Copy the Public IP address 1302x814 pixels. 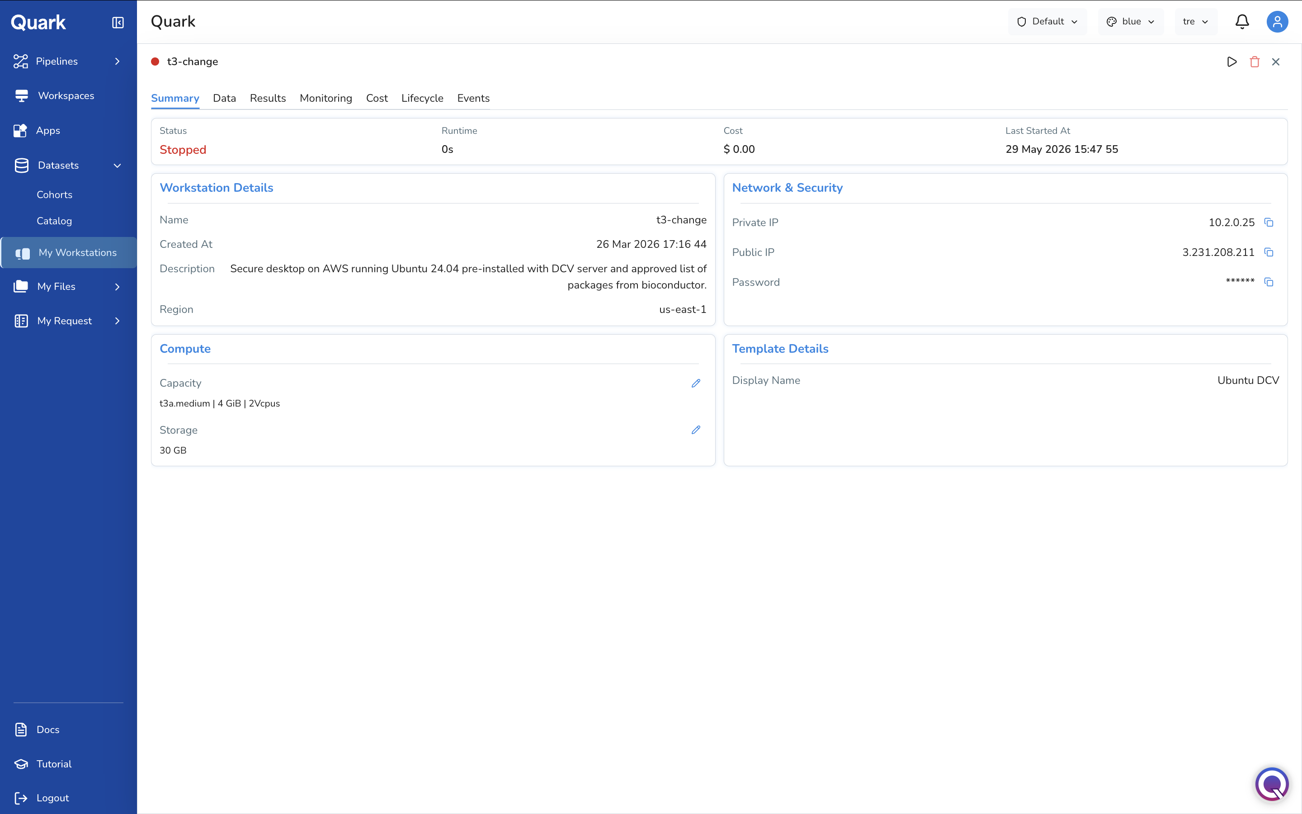coord(1269,252)
